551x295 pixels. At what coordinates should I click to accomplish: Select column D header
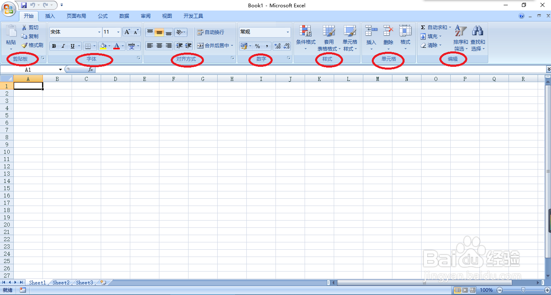click(115, 79)
